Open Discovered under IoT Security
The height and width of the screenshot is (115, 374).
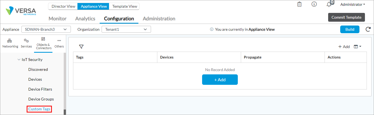[38, 69]
